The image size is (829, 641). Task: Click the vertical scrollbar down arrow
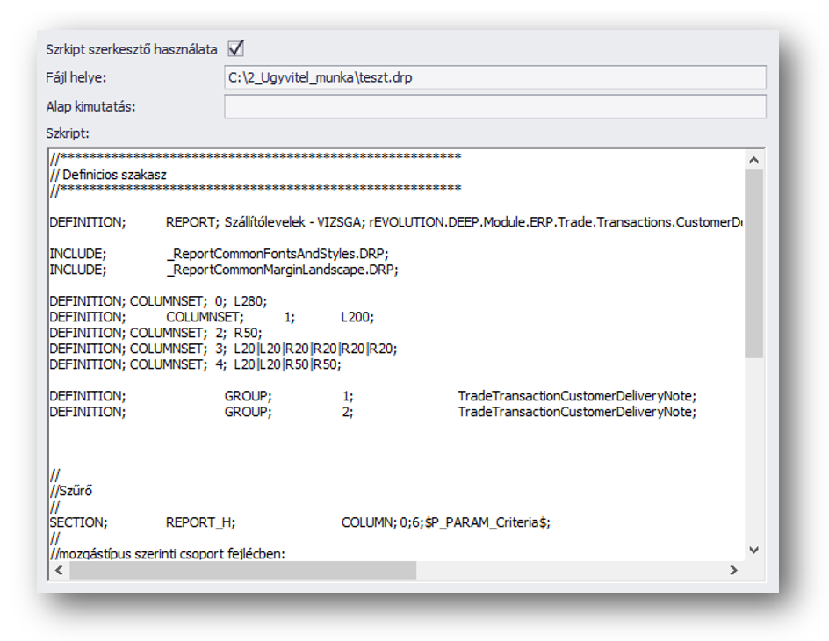coord(753,550)
